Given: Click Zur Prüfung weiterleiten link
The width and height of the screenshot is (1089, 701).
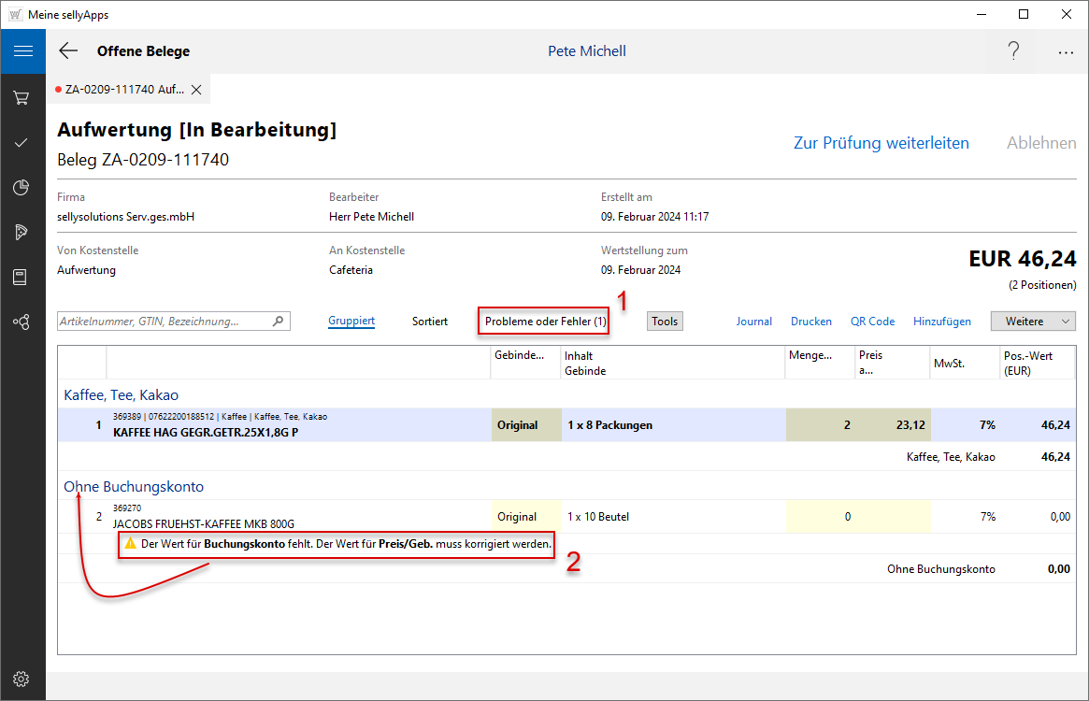Looking at the screenshot, I should [x=881, y=143].
